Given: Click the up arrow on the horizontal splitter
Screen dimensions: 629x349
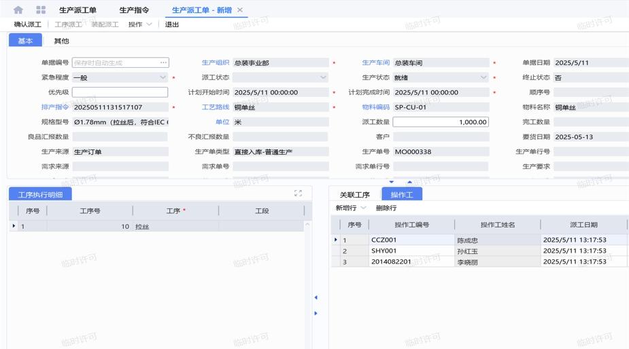Looking at the screenshot, I should [x=409, y=182].
